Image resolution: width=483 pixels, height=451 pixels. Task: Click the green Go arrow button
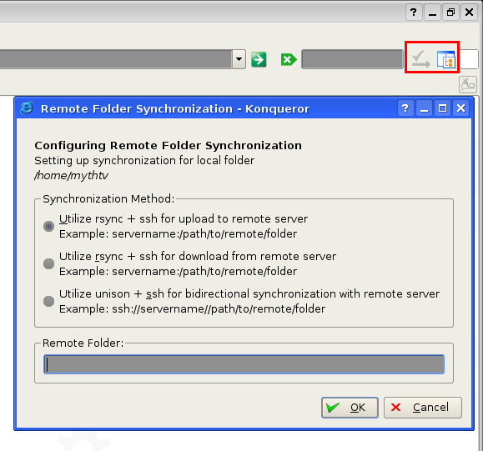[x=259, y=59]
